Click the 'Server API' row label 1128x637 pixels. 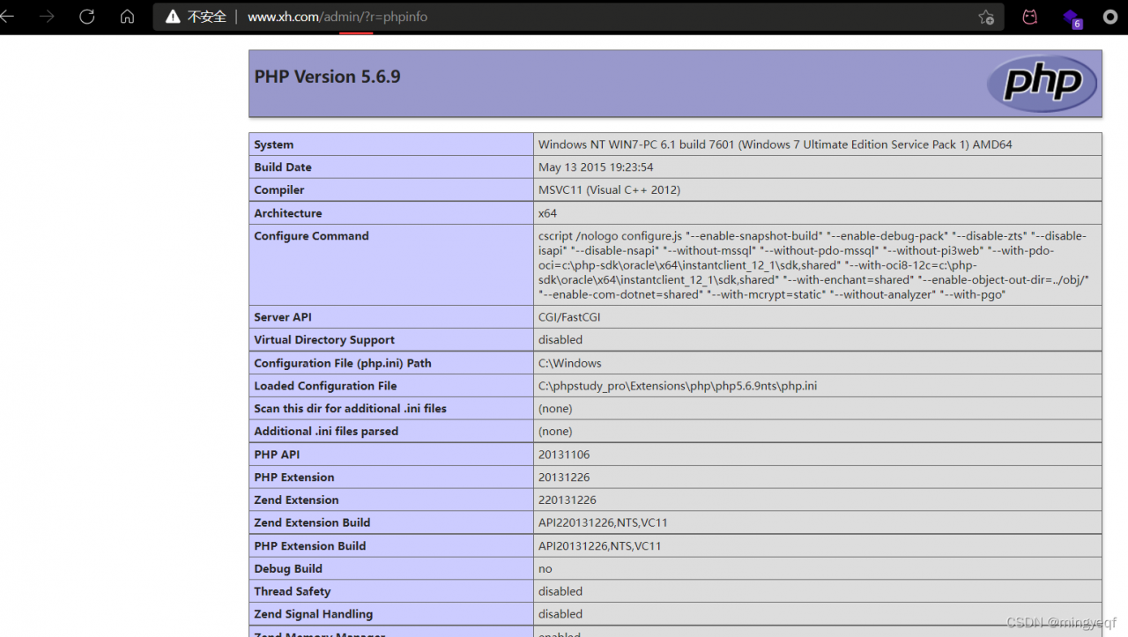tap(283, 317)
